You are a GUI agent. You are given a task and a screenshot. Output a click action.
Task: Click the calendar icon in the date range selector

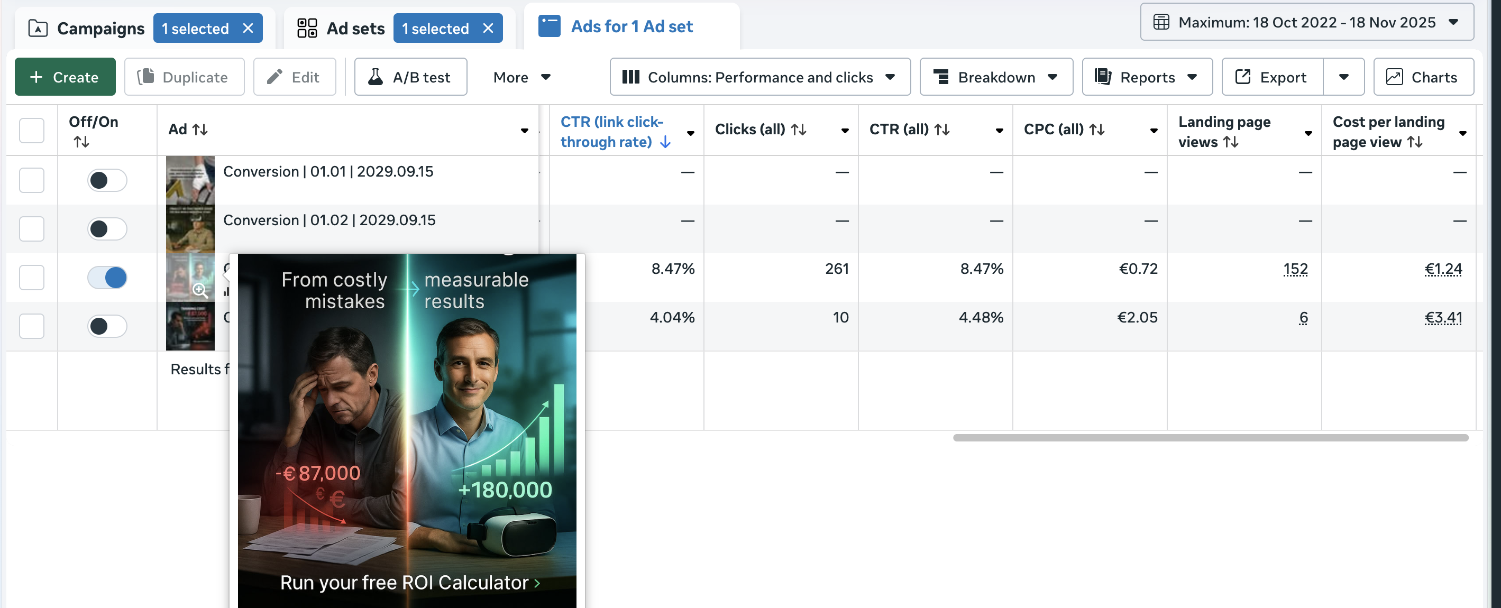pos(1161,22)
